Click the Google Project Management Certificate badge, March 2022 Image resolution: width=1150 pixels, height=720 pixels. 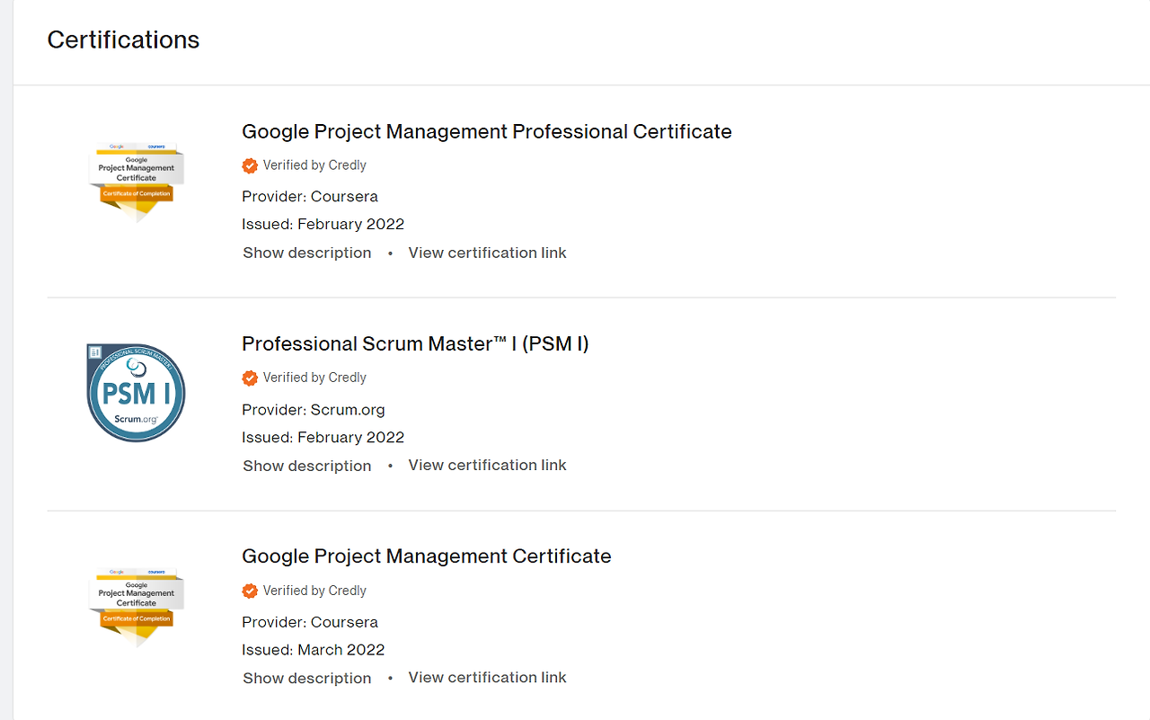[x=137, y=607]
